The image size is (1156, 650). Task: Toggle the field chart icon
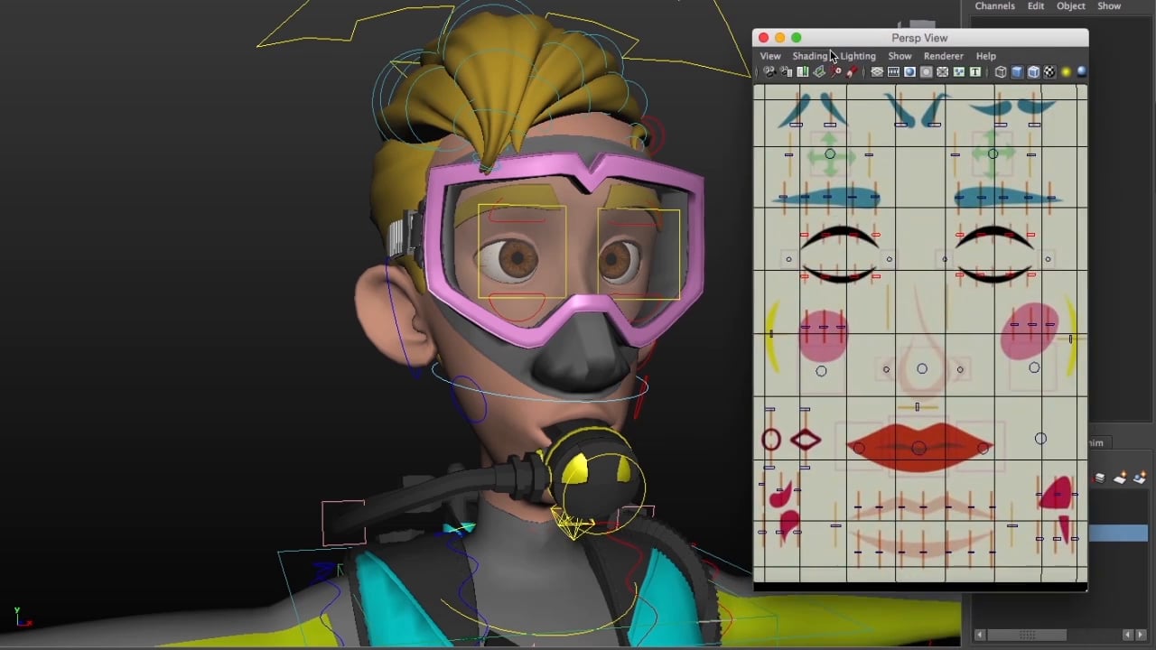[x=942, y=72]
